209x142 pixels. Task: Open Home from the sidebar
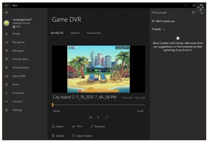coord(16,34)
